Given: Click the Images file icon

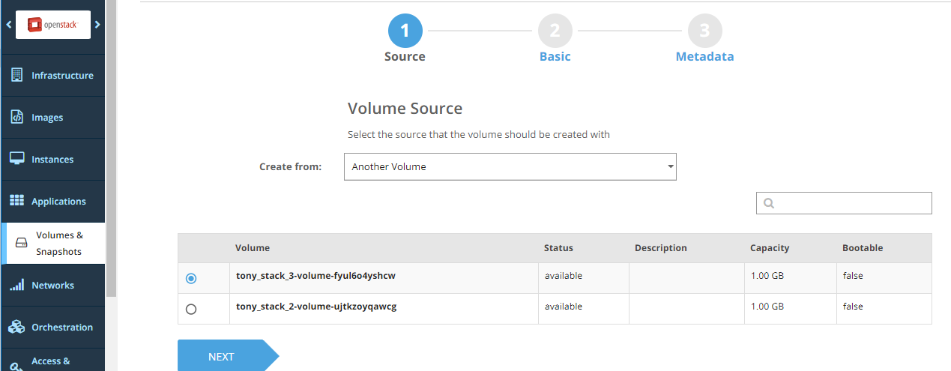Looking at the screenshot, I should (16, 117).
